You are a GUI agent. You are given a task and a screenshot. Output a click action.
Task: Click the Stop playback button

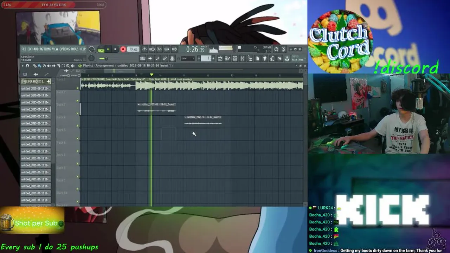[115, 49]
